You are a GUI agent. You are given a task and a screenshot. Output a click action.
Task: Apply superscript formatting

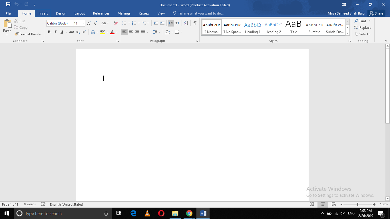[84, 32]
